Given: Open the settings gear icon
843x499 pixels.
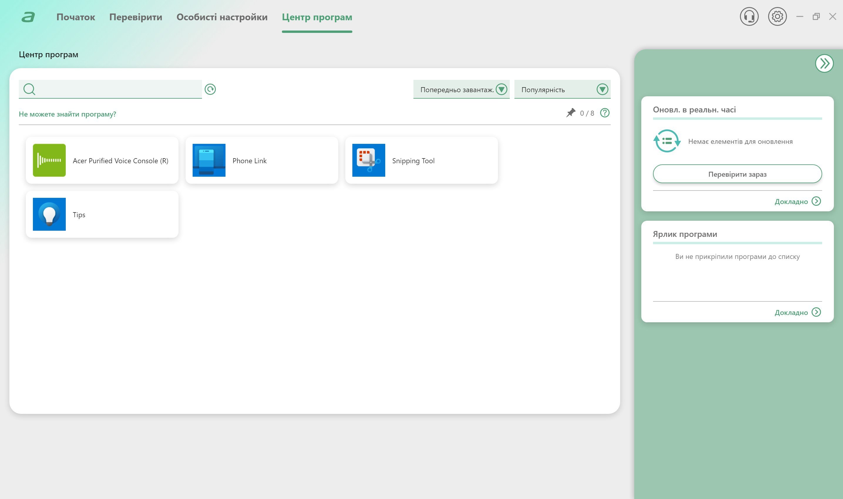Looking at the screenshot, I should 776,17.
